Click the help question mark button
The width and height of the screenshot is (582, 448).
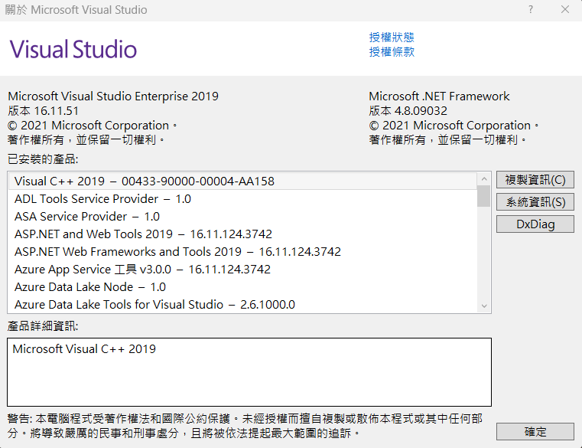[531, 10]
